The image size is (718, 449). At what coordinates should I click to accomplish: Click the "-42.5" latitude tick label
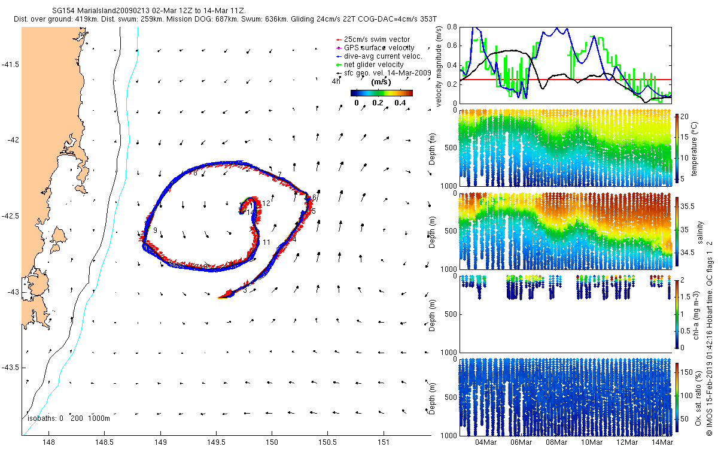point(11,216)
